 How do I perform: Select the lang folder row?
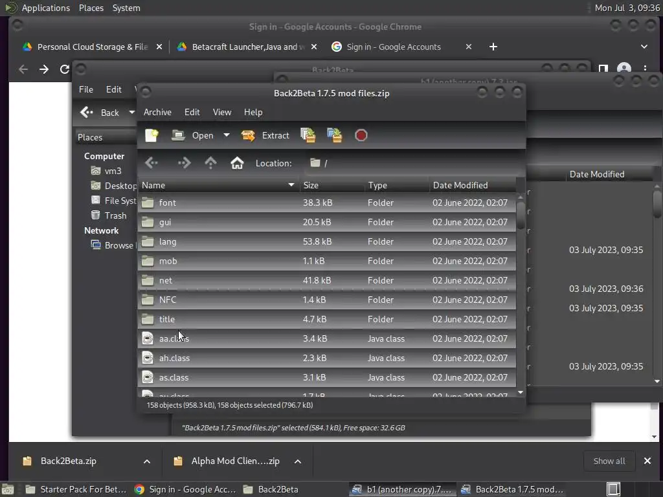click(326, 242)
